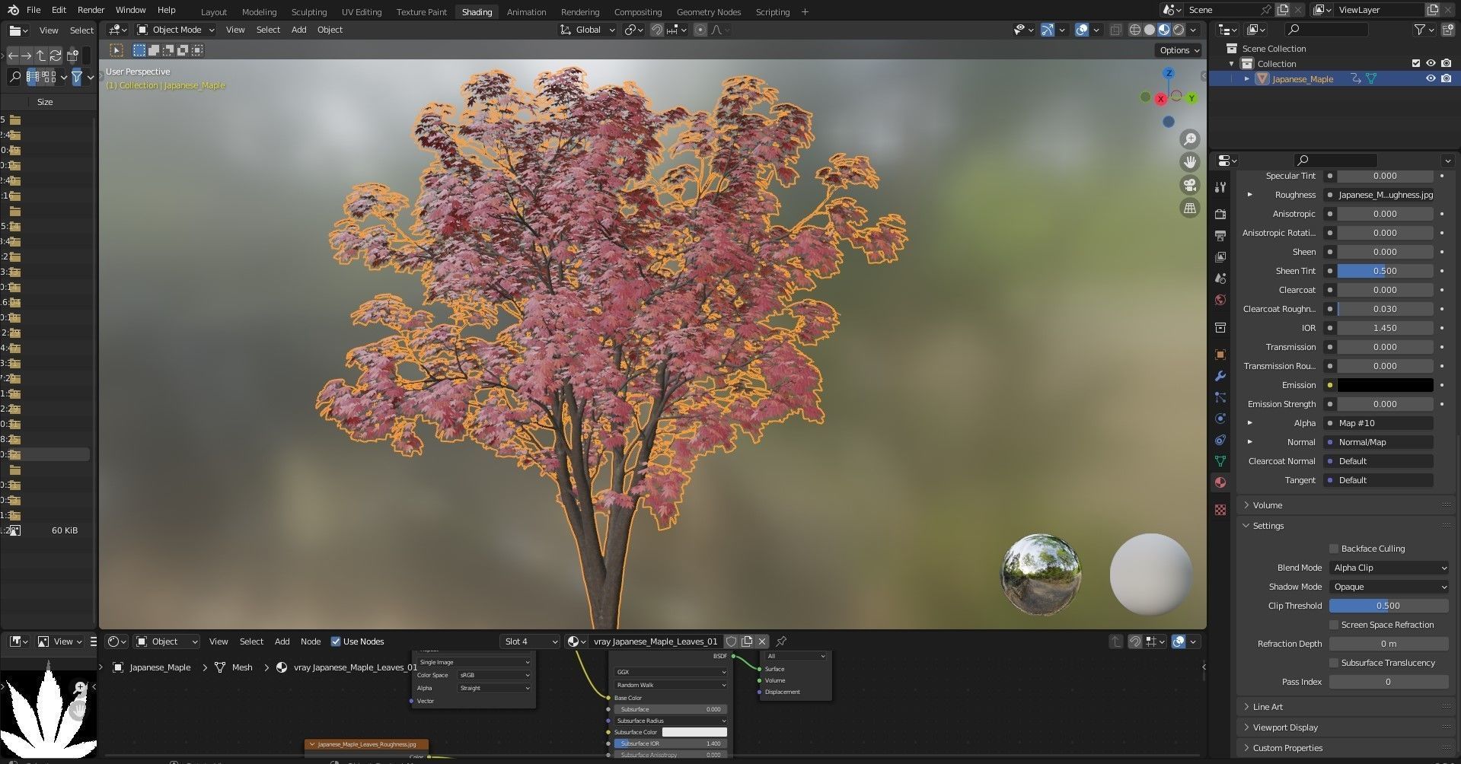
Task: Expand Japanese_Maple in the Outliner tree
Action: [x=1246, y=79]
